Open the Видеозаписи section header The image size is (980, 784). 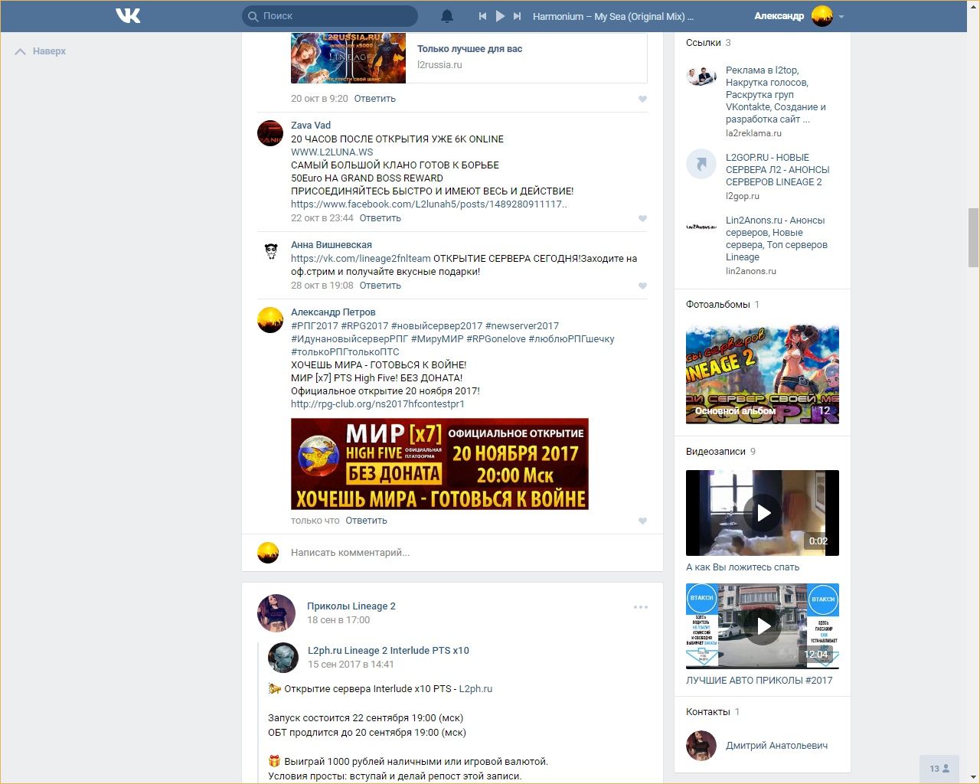(x=715, y=452)
